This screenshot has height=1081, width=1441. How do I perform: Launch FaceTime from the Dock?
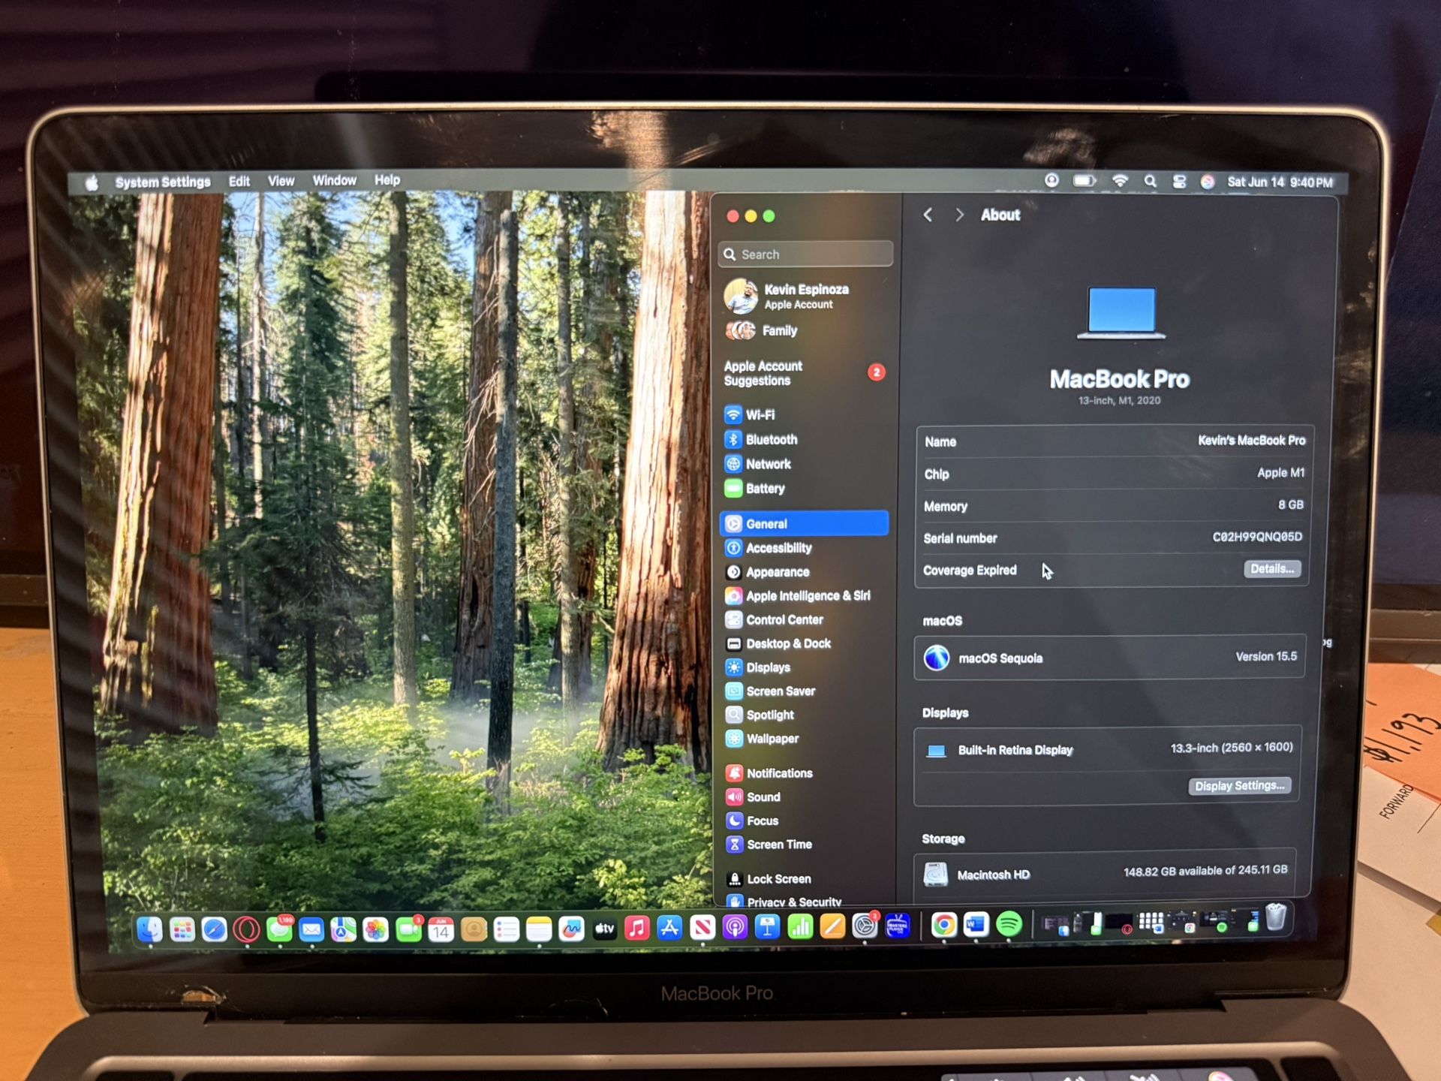point(408,929)
